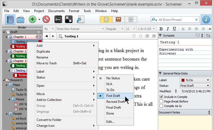Enable Page Break Before checkbox
The height and width of the screenshot is (130, 214).
point(161,101)
